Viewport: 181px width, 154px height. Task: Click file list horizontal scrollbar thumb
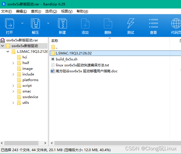pos(118,143)
